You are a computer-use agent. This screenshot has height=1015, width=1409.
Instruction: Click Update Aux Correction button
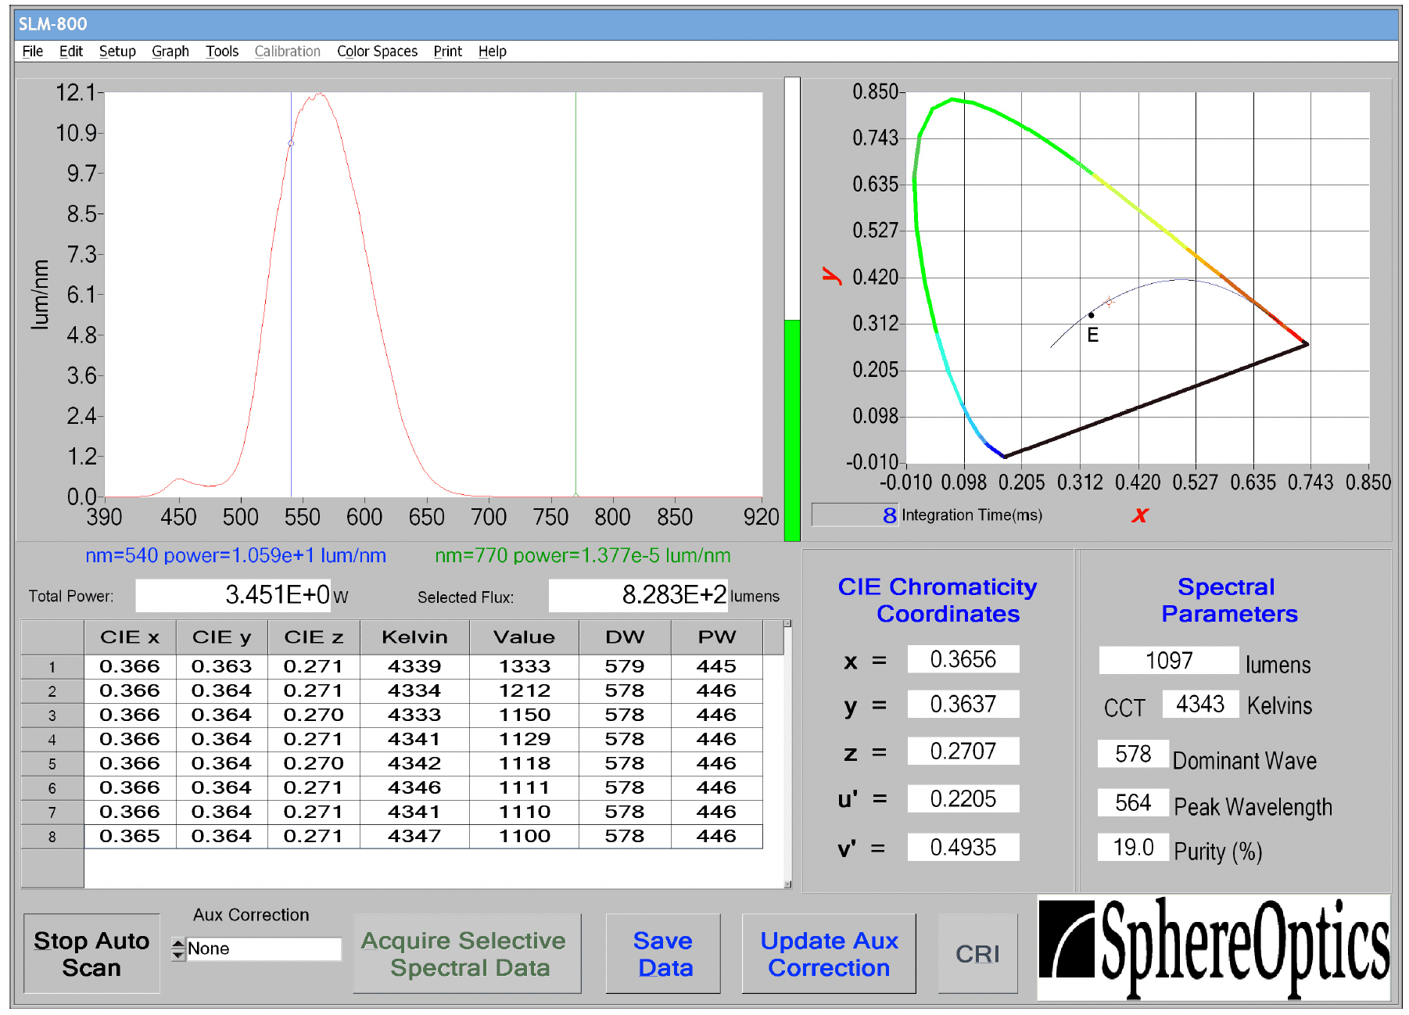pyautogui.click(x=829, y=953)
